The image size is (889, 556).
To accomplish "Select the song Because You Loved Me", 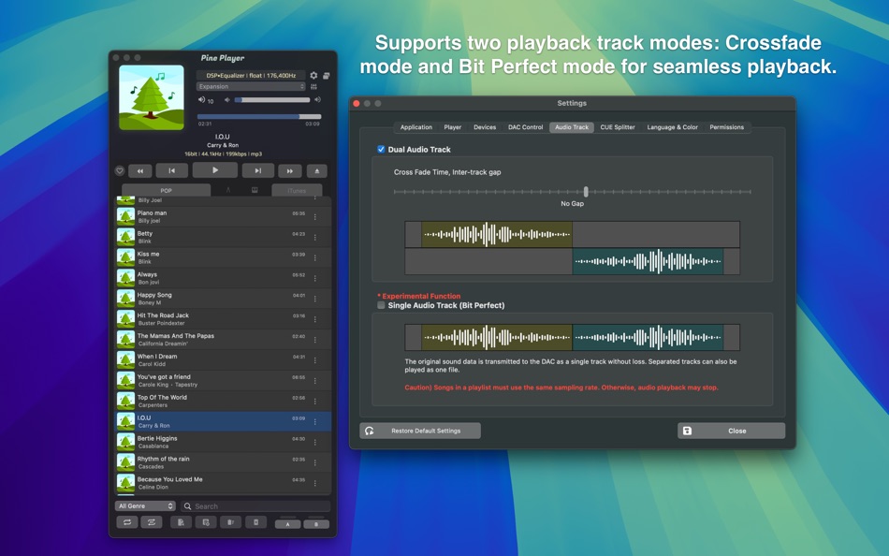I will (224, 483).
